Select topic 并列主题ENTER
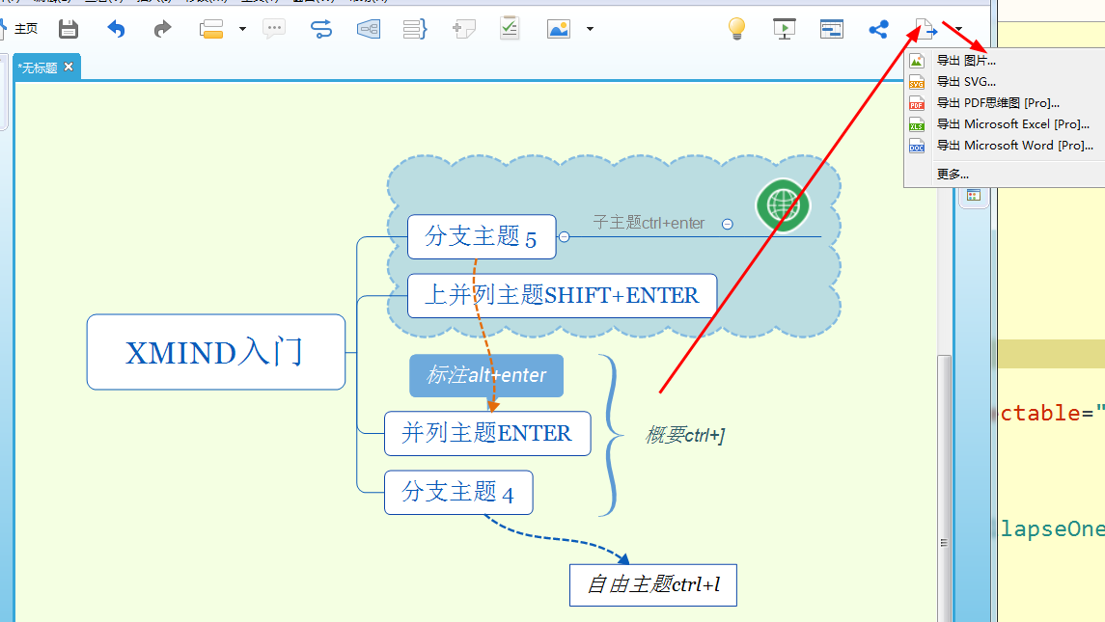The height and width of the screenshot is (622, 1105). pyautogui.click(x=487, y=433)
